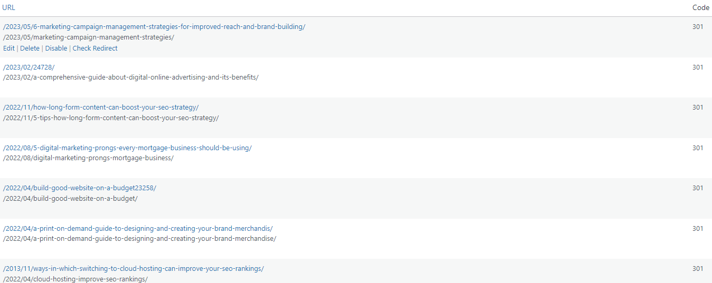Click the 301 code in the marketing-campaign row

(698, 27)
